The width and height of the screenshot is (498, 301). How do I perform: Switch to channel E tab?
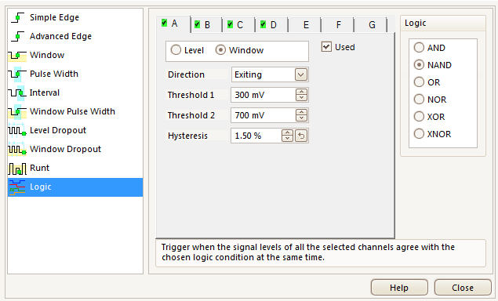305,25
